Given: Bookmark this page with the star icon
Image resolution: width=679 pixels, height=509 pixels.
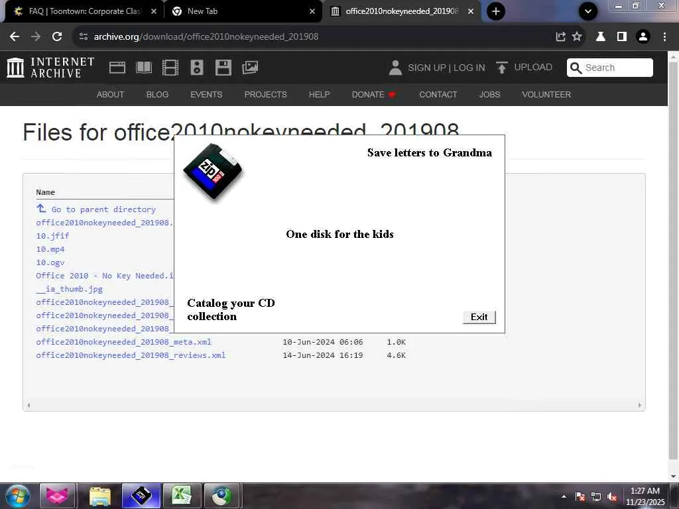Looking at the screenshot, I should 577,37.
